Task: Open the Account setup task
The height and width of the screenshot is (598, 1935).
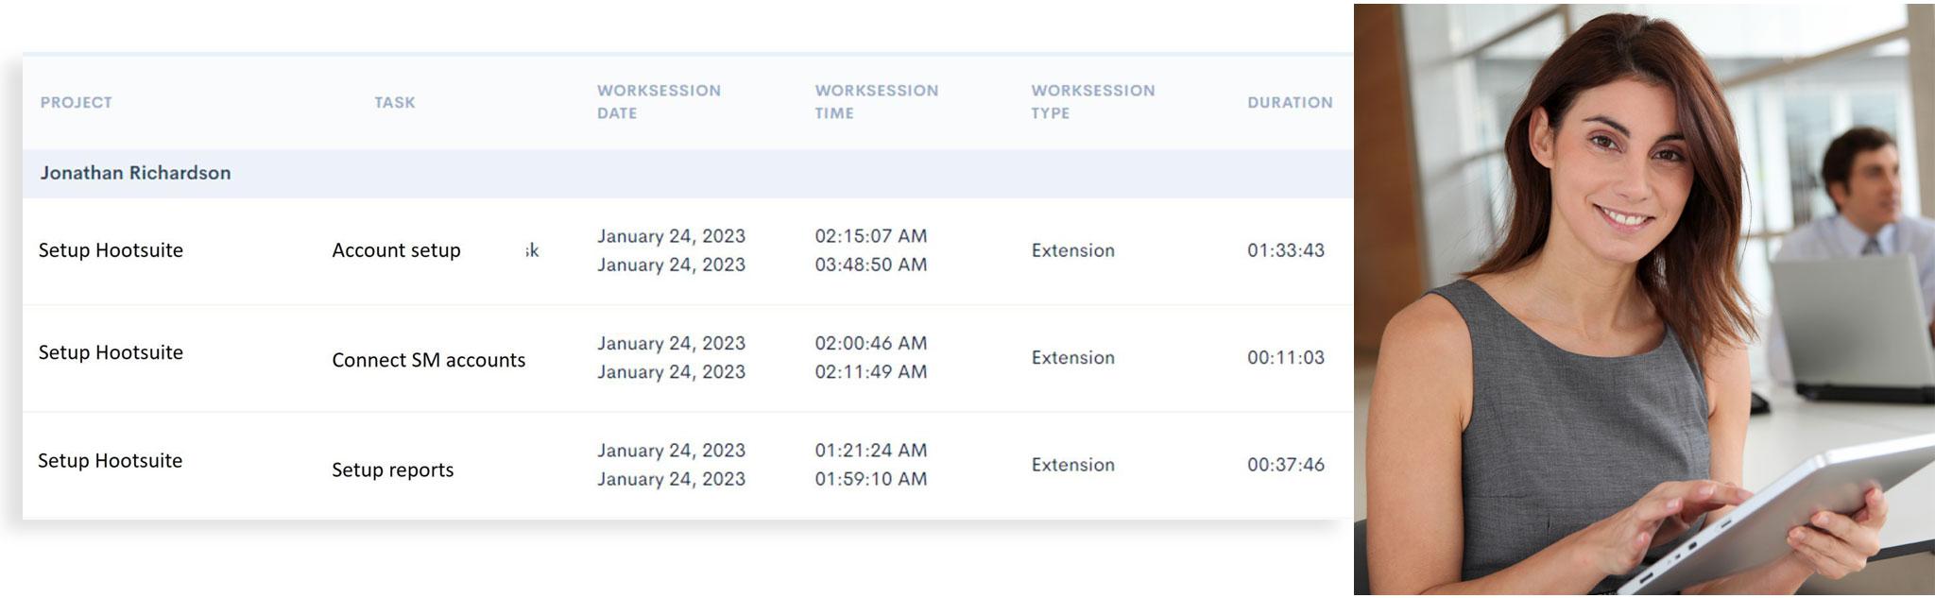Action: coord(396,250)
